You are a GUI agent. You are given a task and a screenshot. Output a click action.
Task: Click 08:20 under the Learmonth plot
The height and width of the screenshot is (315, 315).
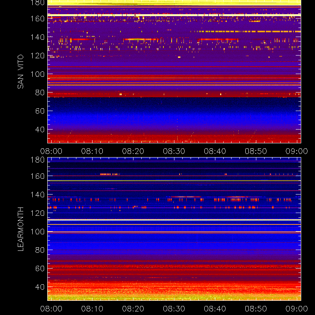click(x=133, y=309)
